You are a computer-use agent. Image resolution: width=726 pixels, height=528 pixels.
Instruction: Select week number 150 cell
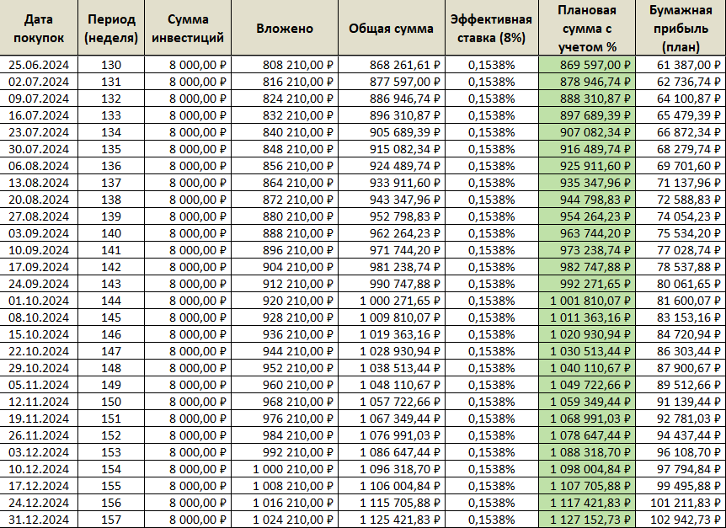tap(111, 402)
